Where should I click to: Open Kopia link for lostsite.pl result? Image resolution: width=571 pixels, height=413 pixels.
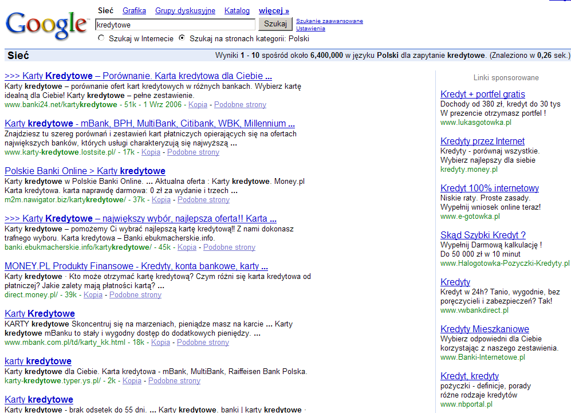pos(151,152)
